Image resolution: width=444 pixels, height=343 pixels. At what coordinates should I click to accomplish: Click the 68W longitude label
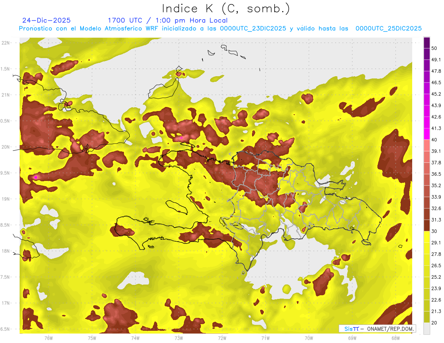pyautogui.click(x=396, y=338)
